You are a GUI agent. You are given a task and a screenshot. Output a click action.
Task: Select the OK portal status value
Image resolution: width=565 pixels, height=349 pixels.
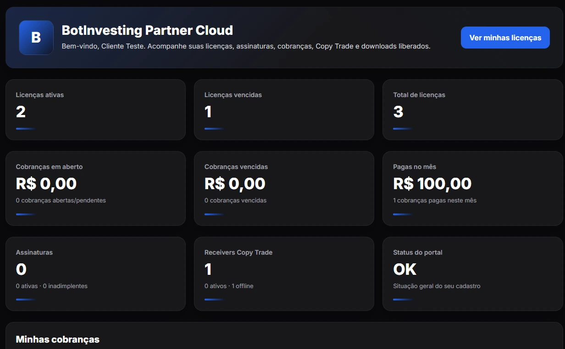coord(405,269)
